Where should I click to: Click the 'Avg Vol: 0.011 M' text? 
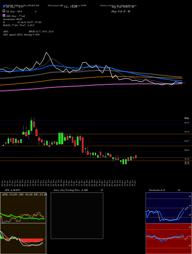[x=122, y=7]
